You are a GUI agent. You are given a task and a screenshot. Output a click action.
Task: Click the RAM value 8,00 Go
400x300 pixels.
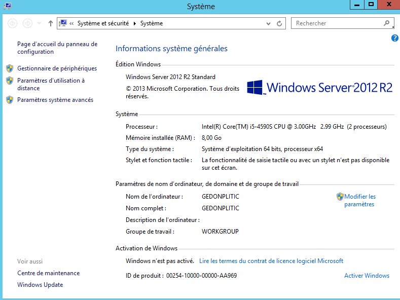tap(211, 138)
